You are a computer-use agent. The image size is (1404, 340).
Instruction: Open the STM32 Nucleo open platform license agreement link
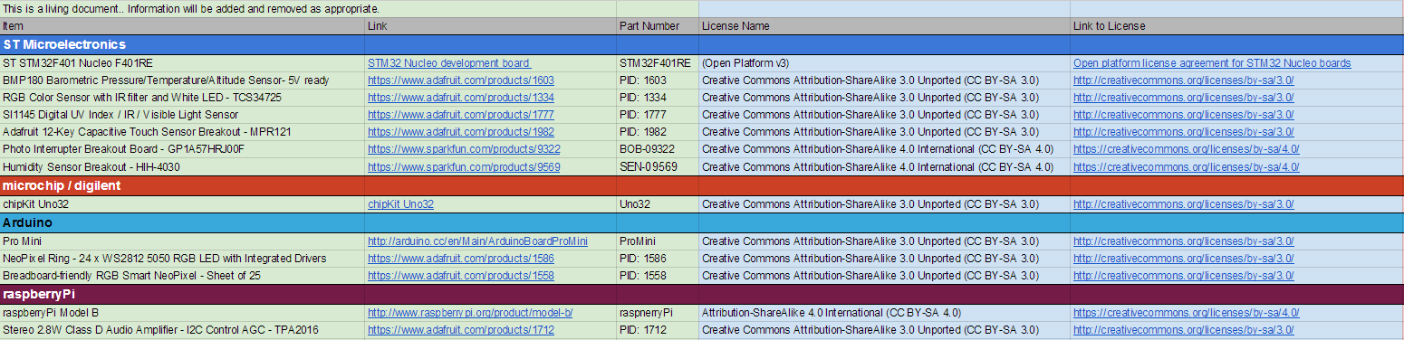[1212, 63]
